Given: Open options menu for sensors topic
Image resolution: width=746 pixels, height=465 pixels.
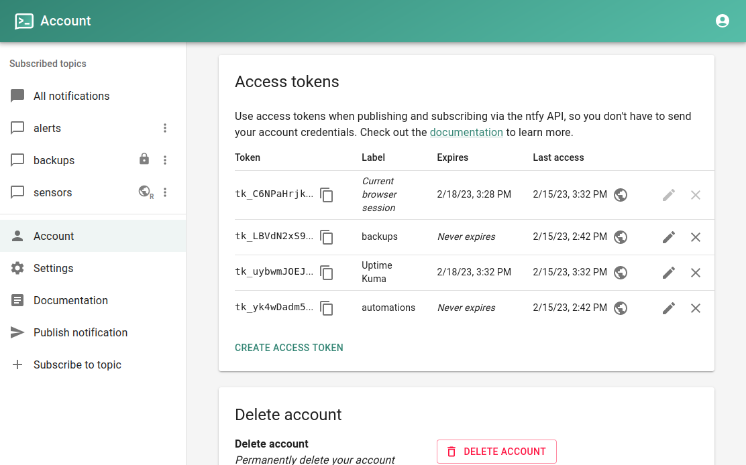Looking at the screenshot, I should 165,192.
